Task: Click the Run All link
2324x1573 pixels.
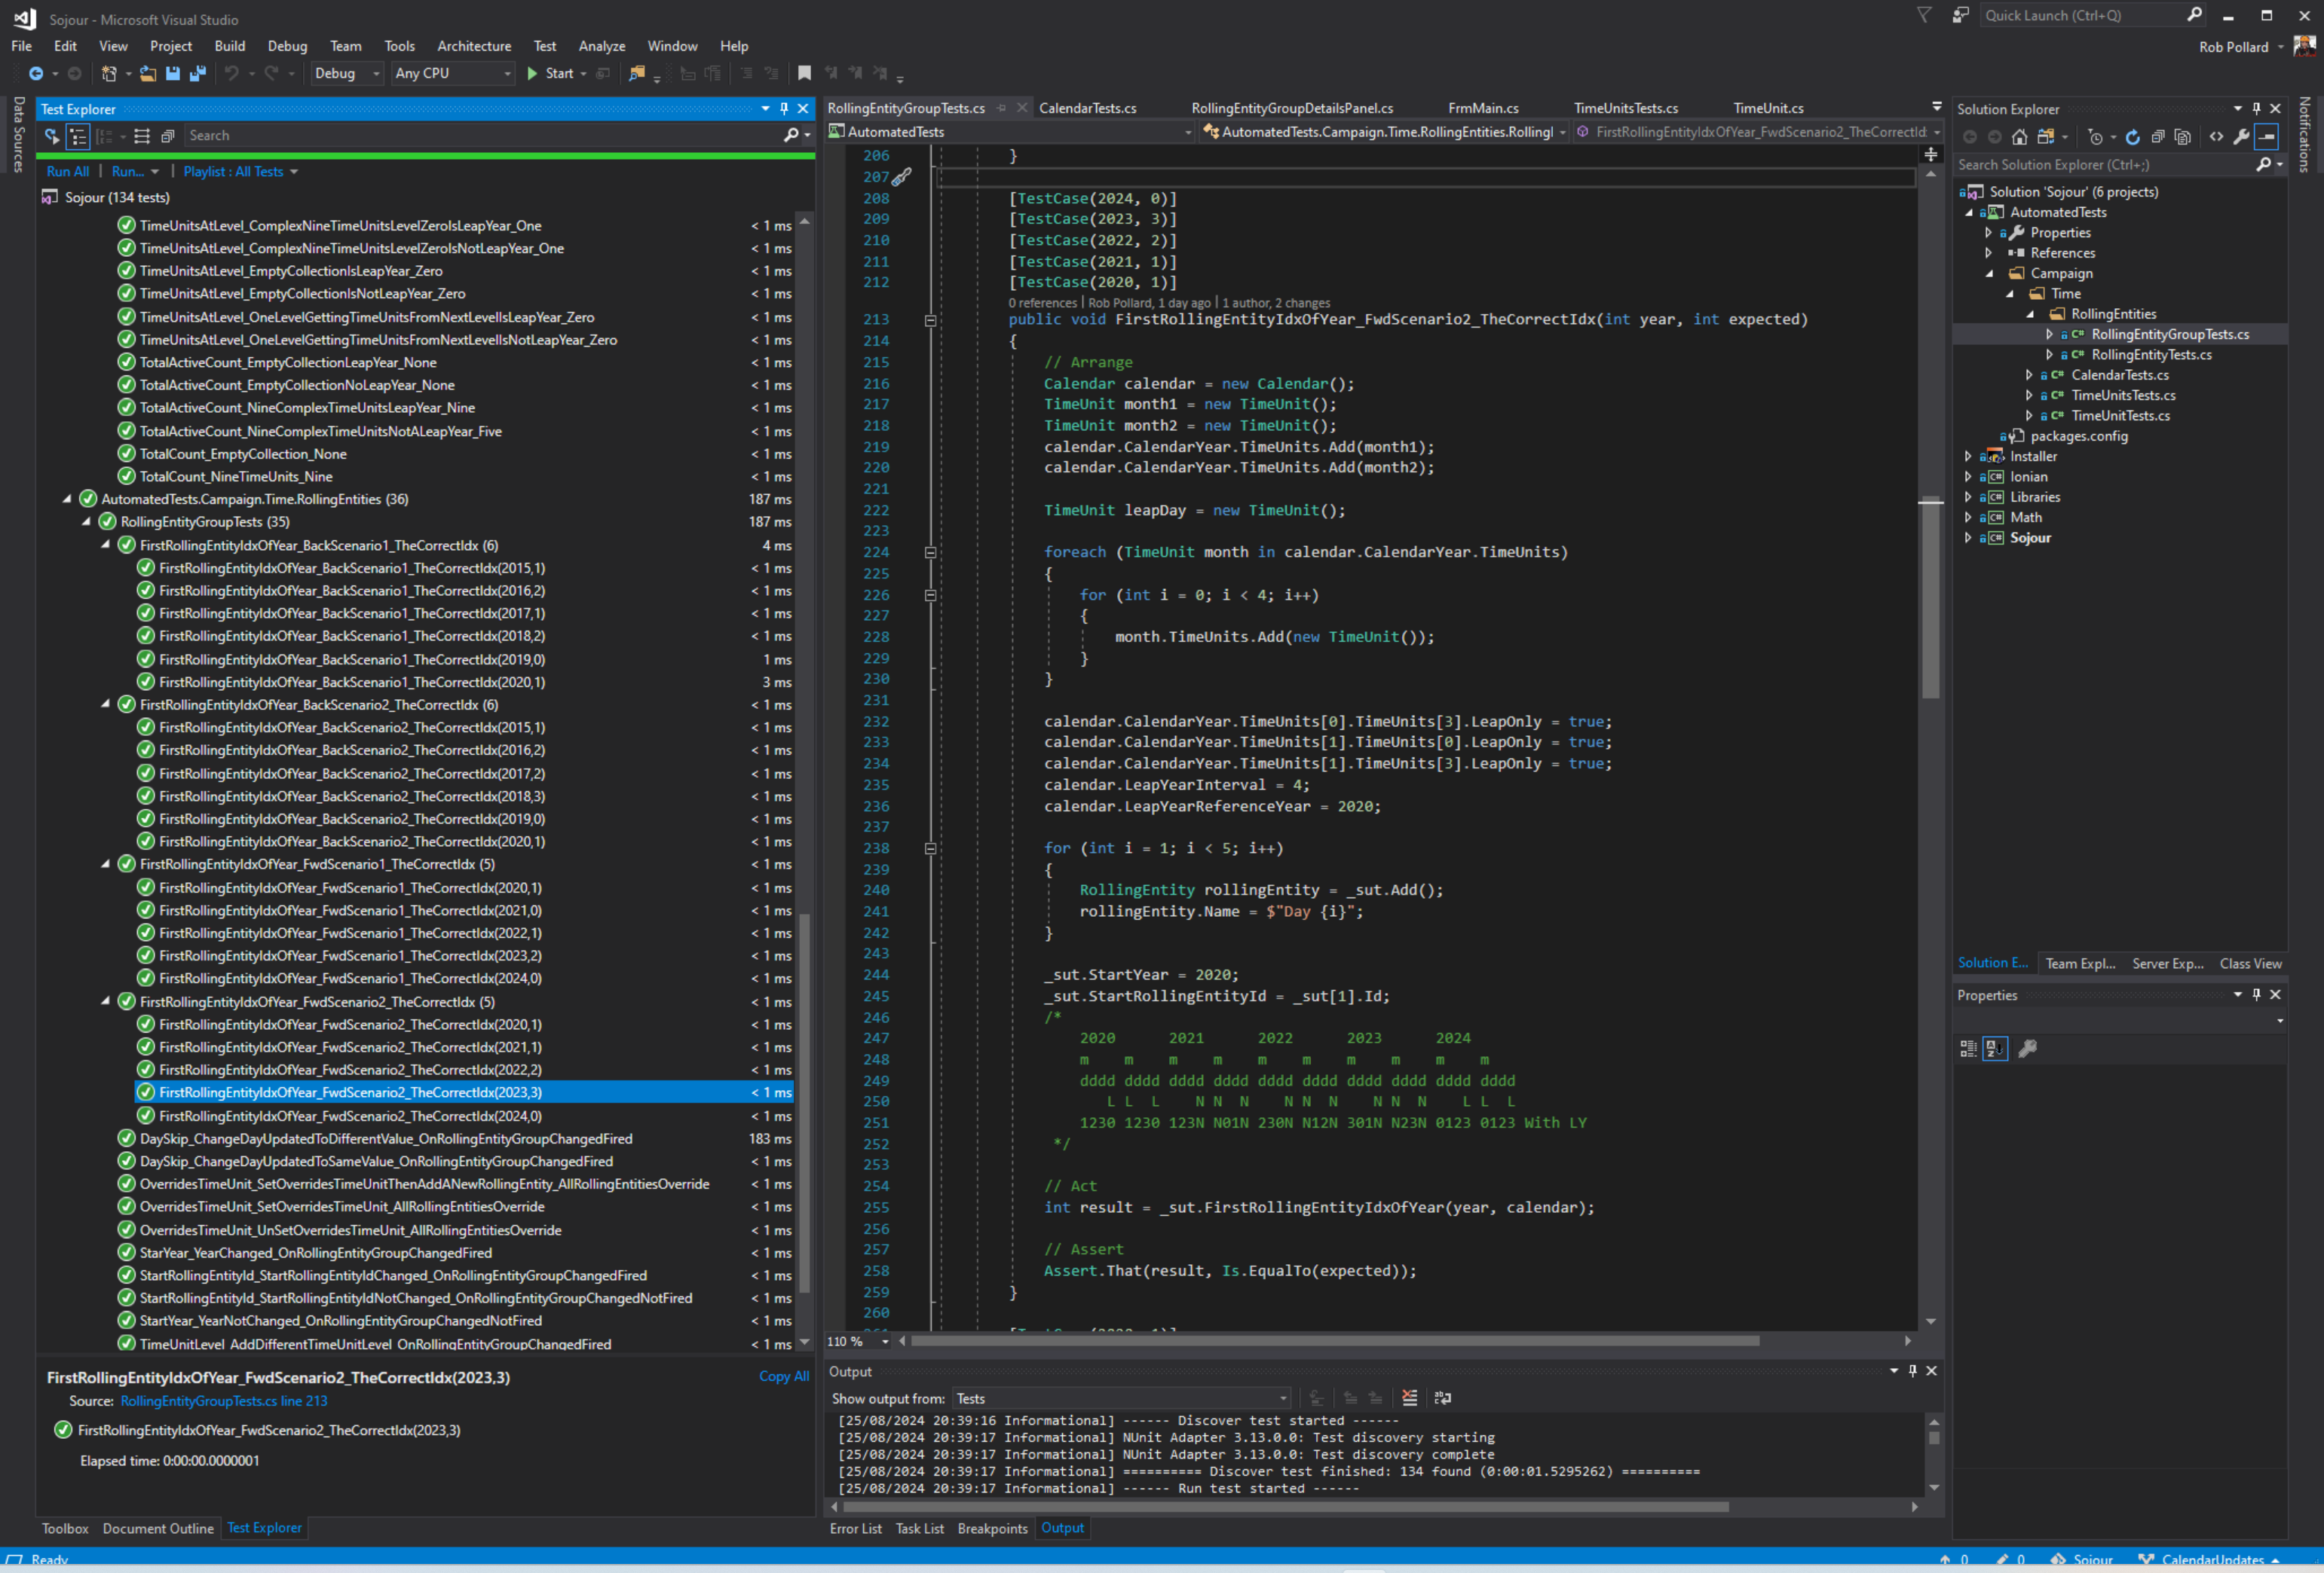Action: click(67, 172)
